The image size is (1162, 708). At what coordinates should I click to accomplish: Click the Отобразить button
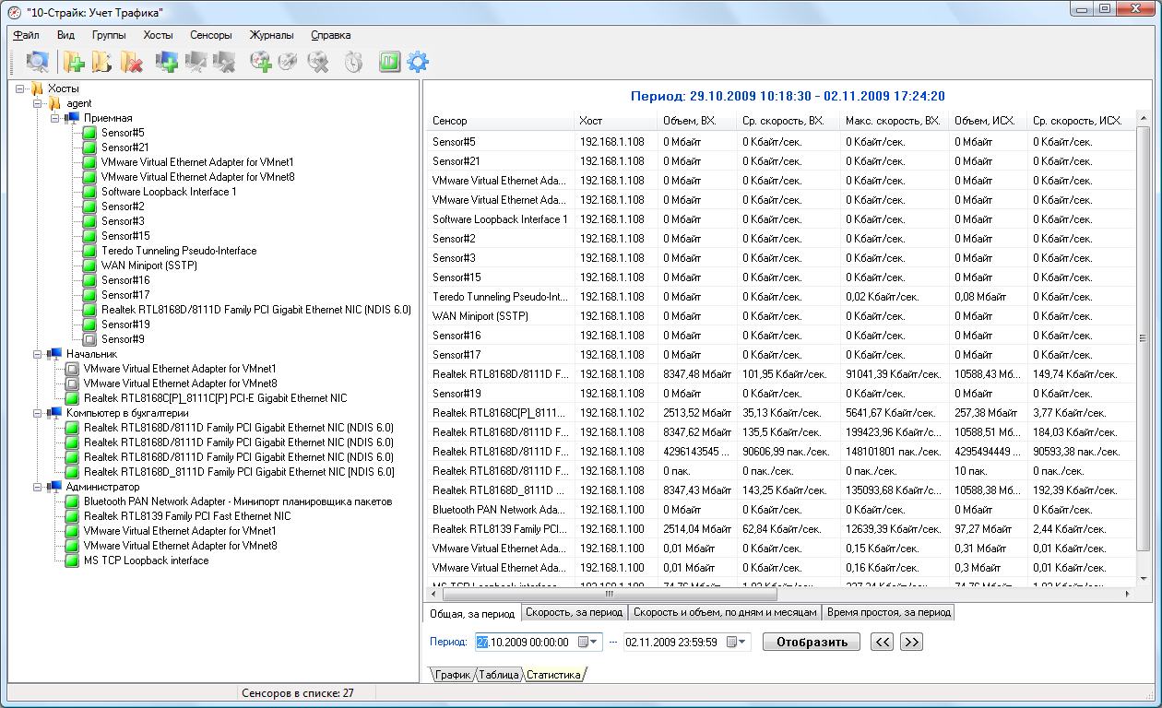[x=812, y=642]
